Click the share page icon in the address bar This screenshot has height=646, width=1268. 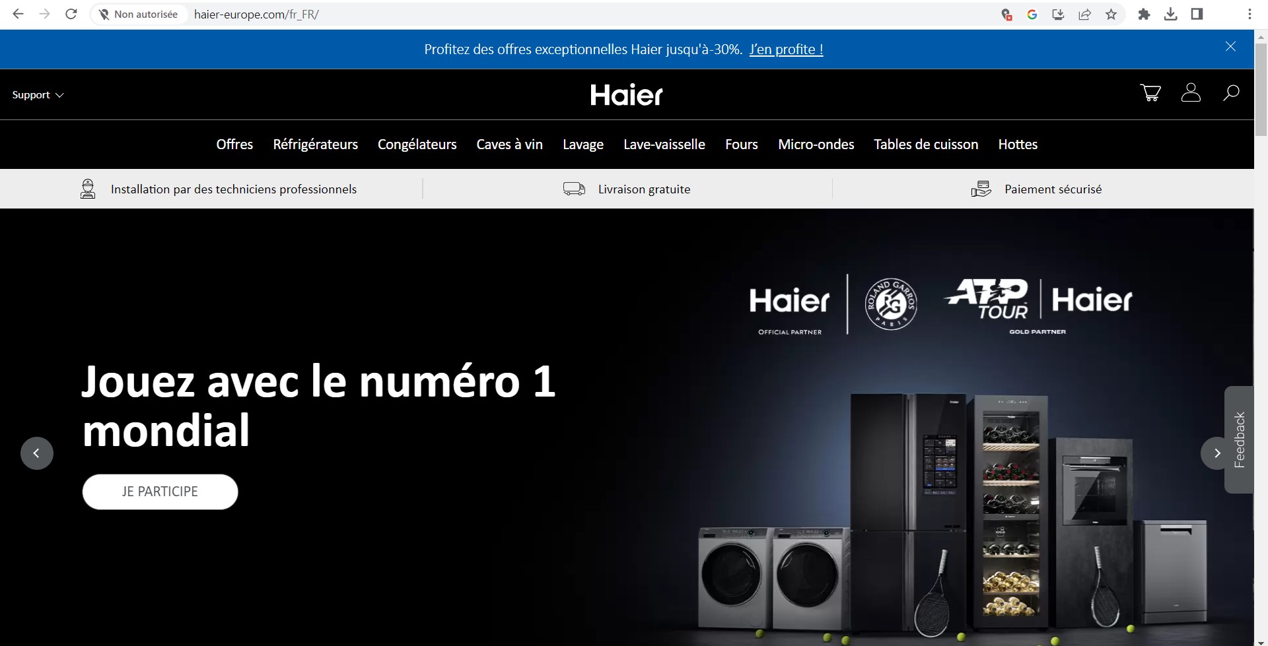(1084, 15)
